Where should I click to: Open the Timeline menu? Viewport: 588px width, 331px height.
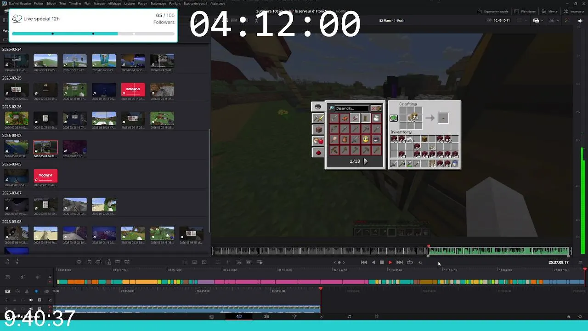click(75, 3)
